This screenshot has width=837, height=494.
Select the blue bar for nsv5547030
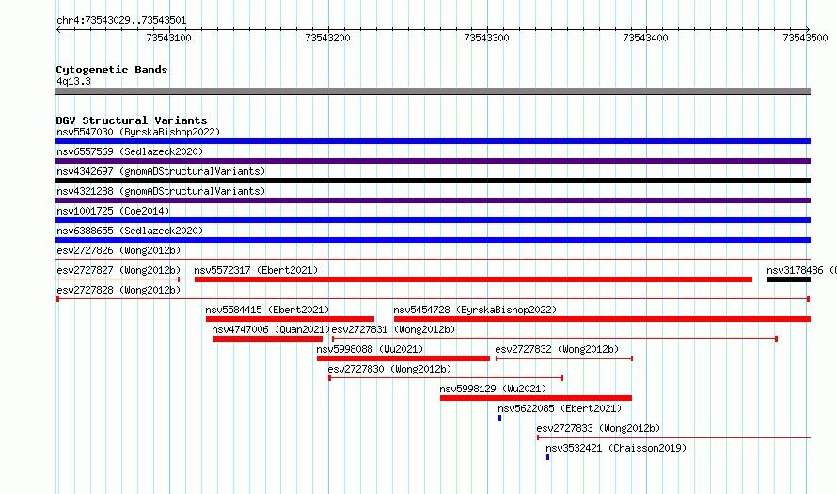(433, 141)
